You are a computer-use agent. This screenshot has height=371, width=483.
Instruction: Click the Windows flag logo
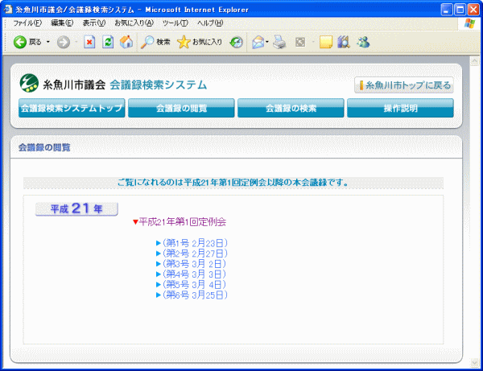coord(469,23)
